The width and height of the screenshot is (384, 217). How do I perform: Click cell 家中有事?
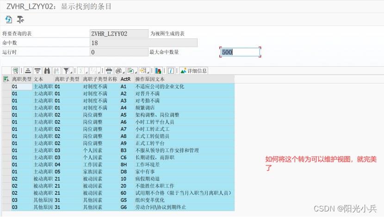184,172
